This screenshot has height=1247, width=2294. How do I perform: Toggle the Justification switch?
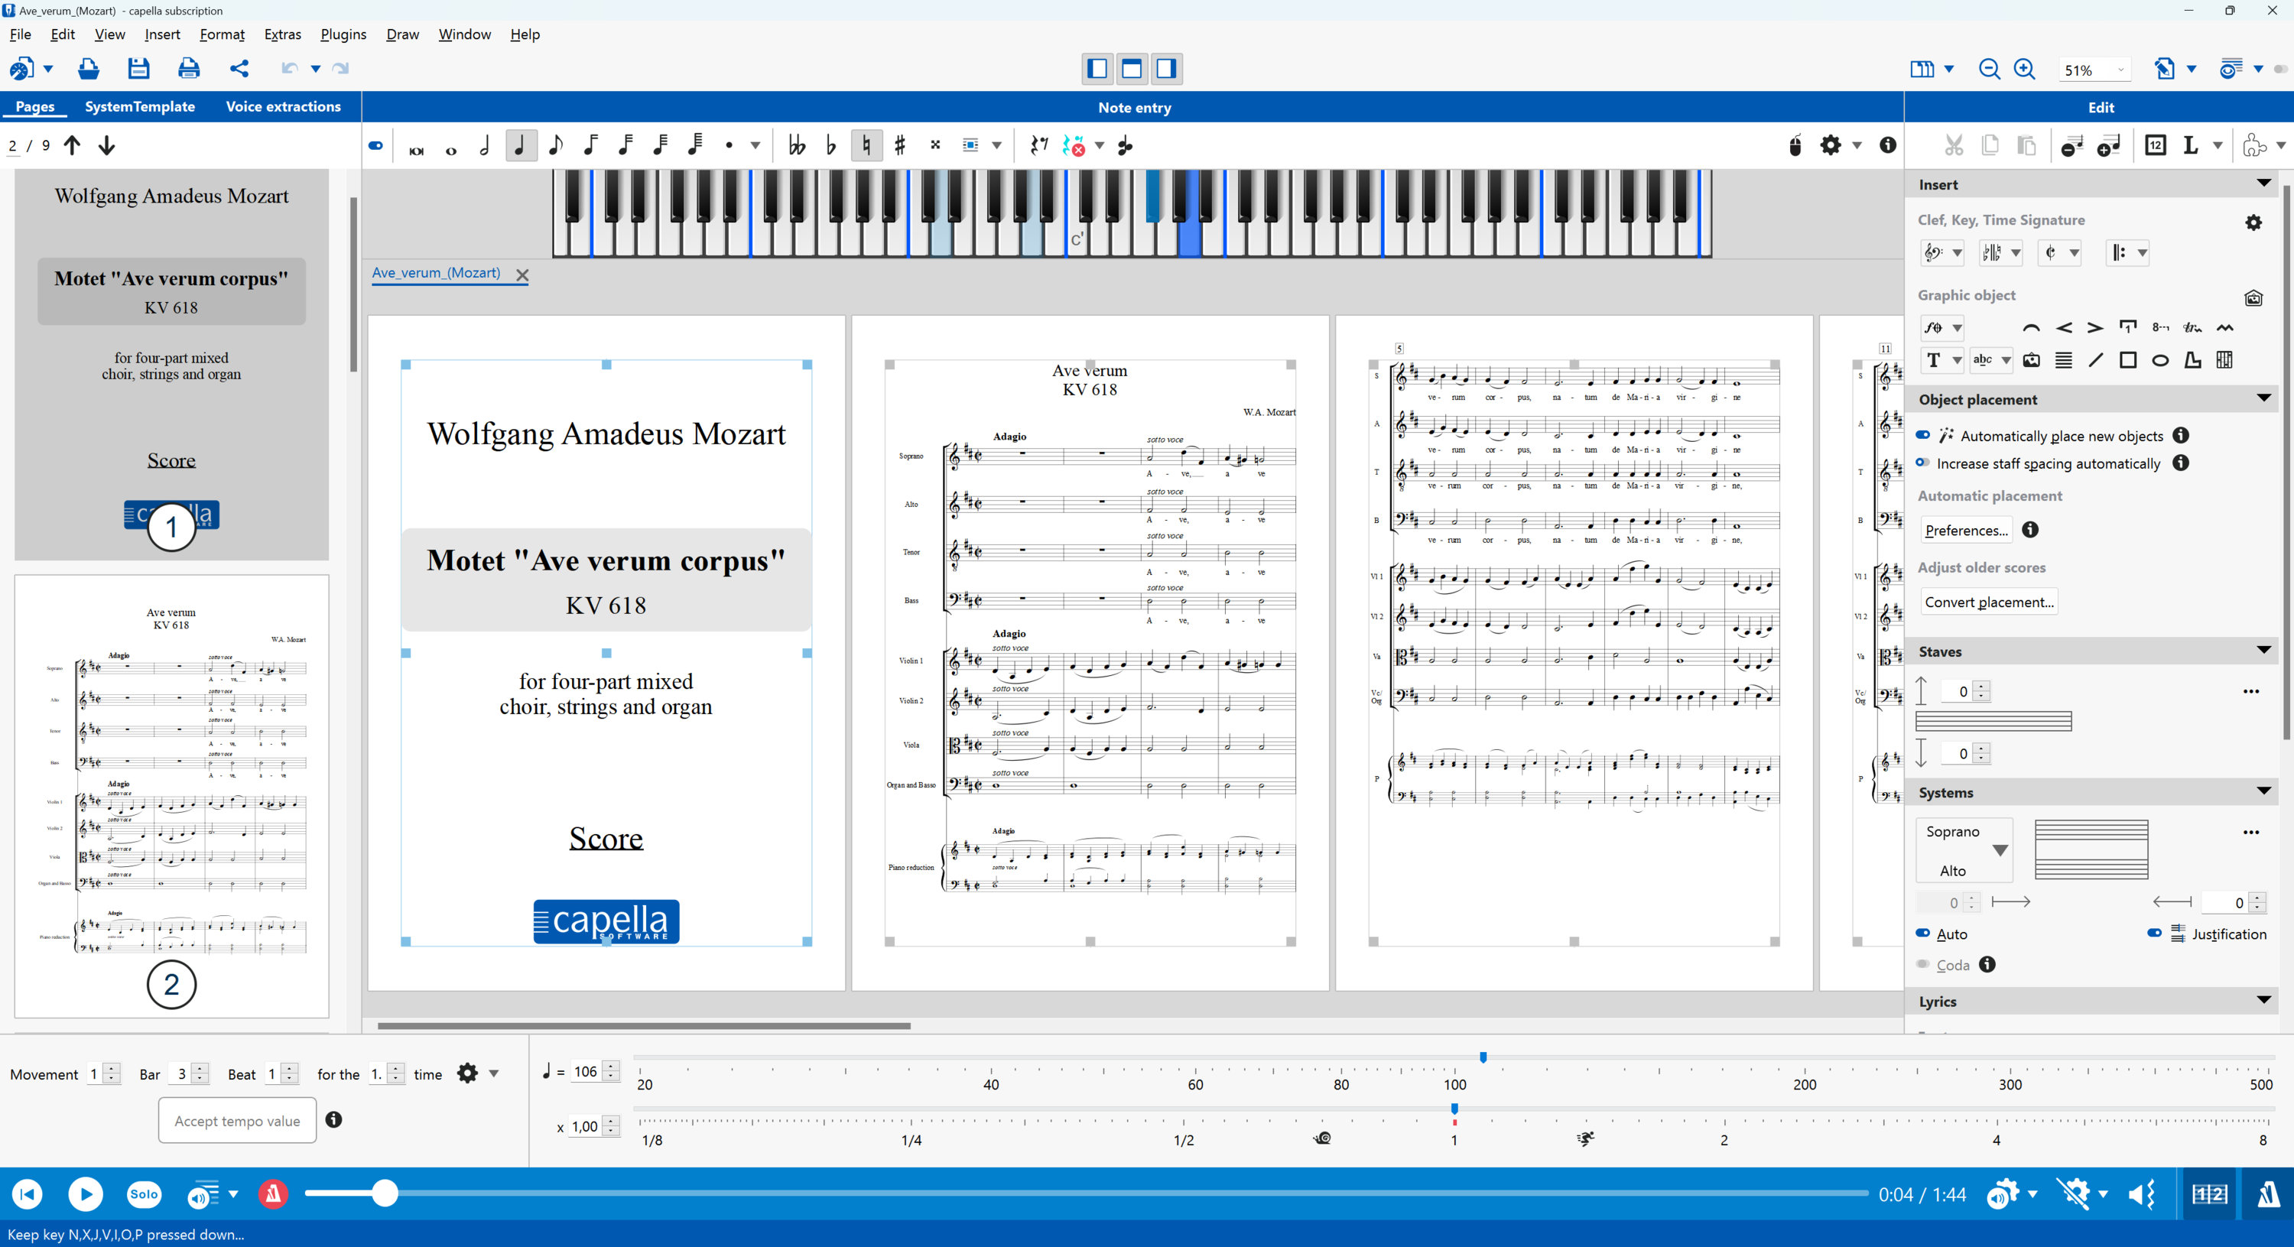(2154, 934)
